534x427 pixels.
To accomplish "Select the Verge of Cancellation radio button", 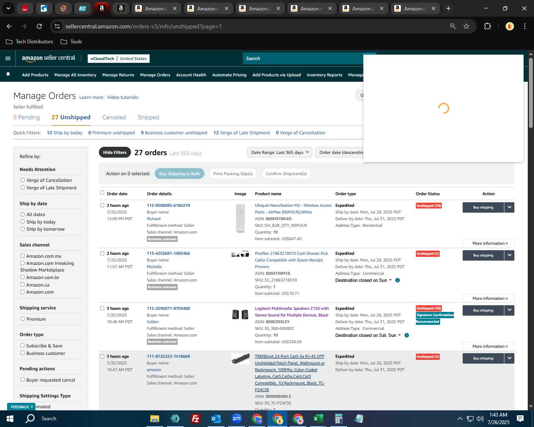I will tap(23, 180).
